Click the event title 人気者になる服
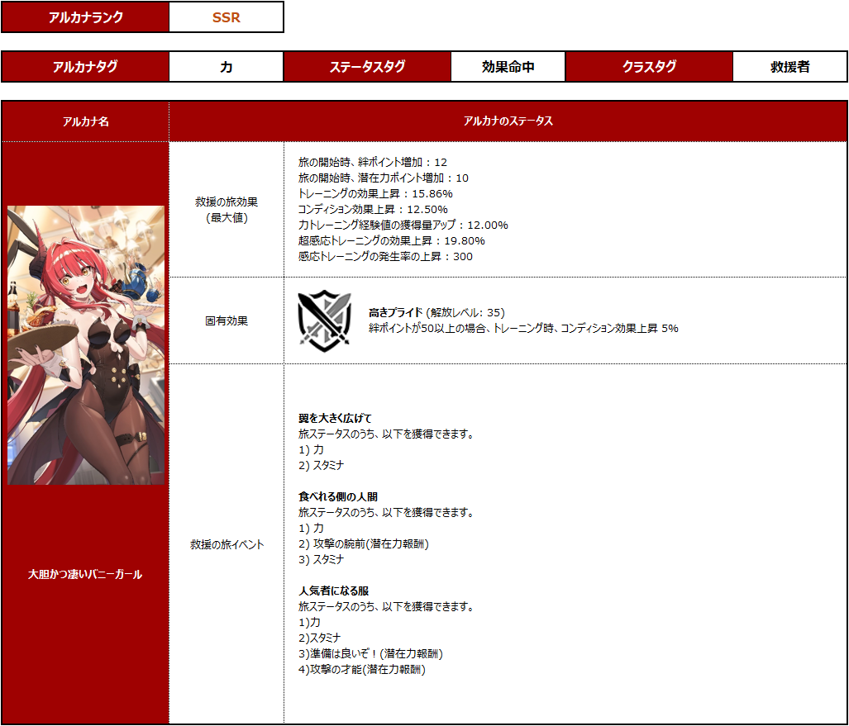849x726 pixels. [333, 591]
